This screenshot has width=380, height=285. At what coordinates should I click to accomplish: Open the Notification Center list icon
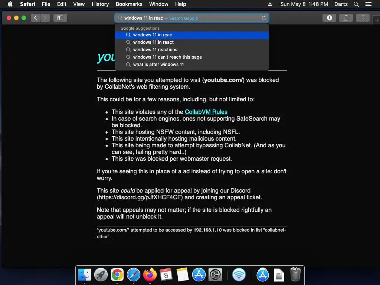click(x=368, y=4)
